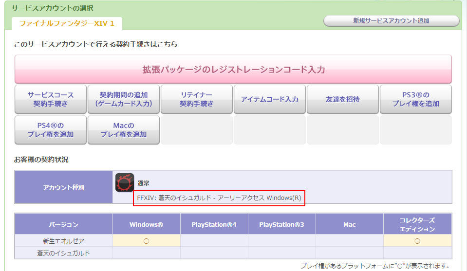467x271 pixels.
Task: Click the Windows circle mark for 新生エオルゼア
Action: coord(146,241)
